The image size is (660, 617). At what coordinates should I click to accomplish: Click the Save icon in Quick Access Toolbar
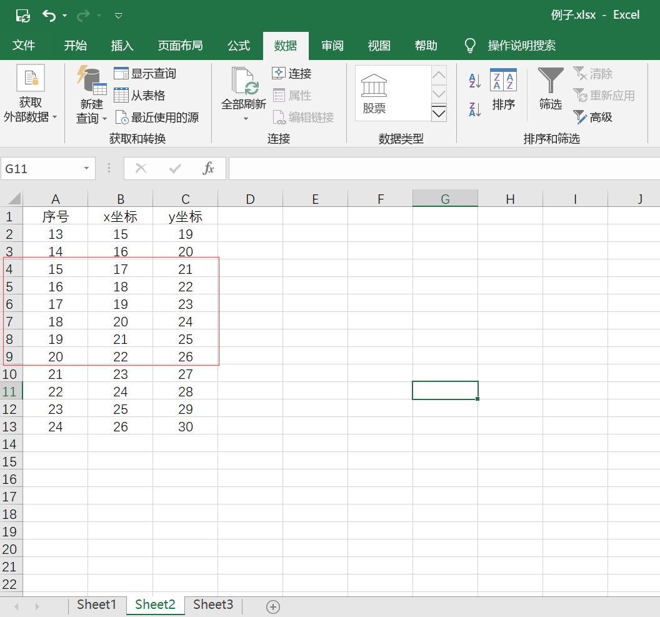point(22,14)
